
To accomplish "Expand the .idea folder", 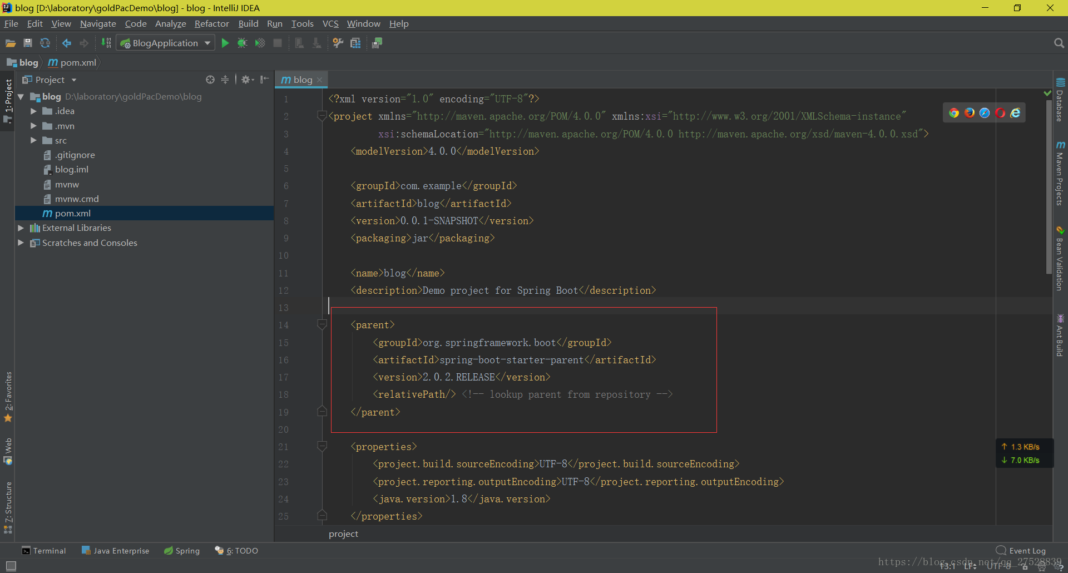I will tap(33, 111).
